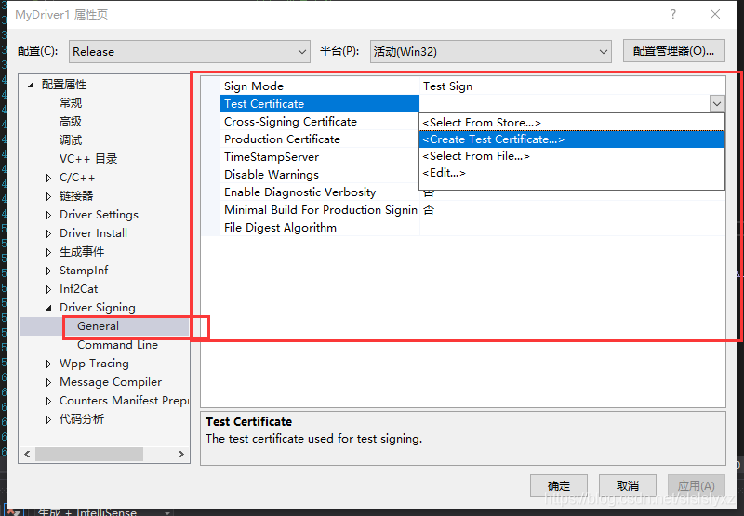Click the tree's right scroll arrow
The image size is (744, 516).
(180, 455)
